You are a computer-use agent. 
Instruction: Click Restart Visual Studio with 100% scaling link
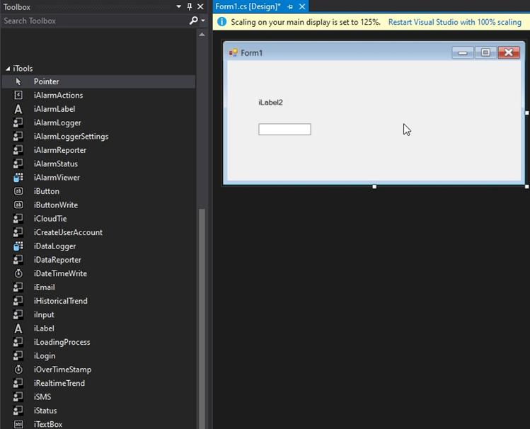click(x=454, y=22)
